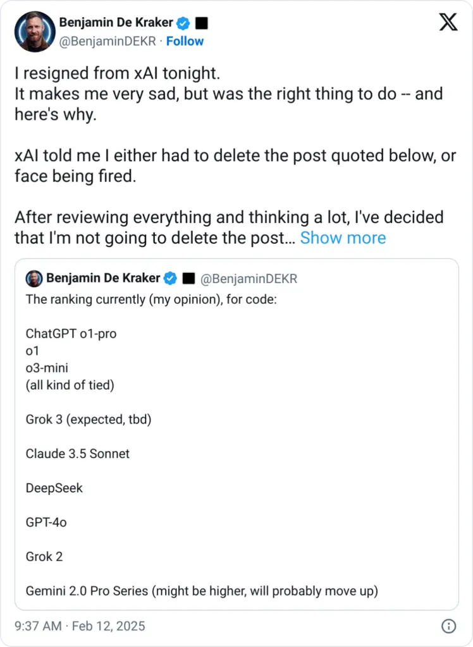473x647 pixels.
Task: Click the "ChatGPT o1-pro" line in the quote
Action: point(71,334)
